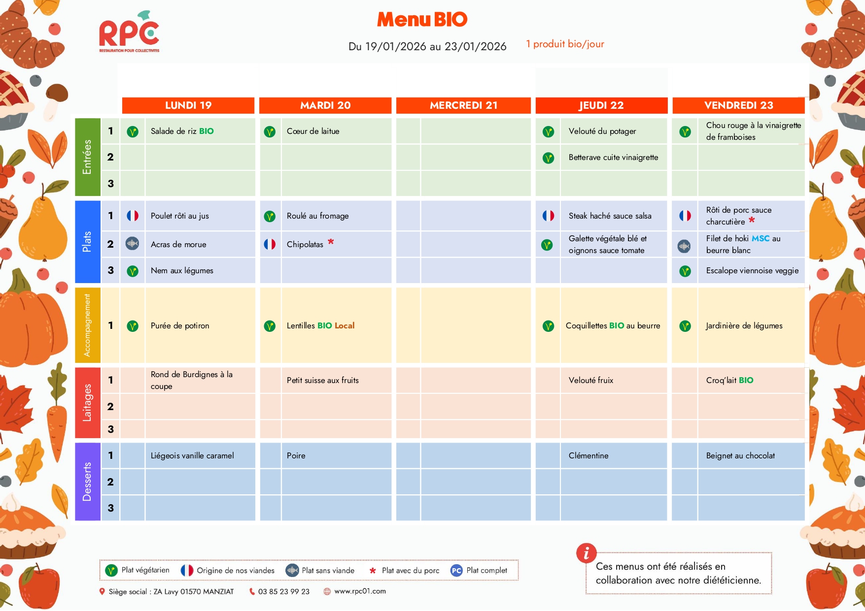Click the empty MERCREDI 21 first Plats cell
Image resolution: width=865 pixels, height=611 pixels.
(475, 216)
